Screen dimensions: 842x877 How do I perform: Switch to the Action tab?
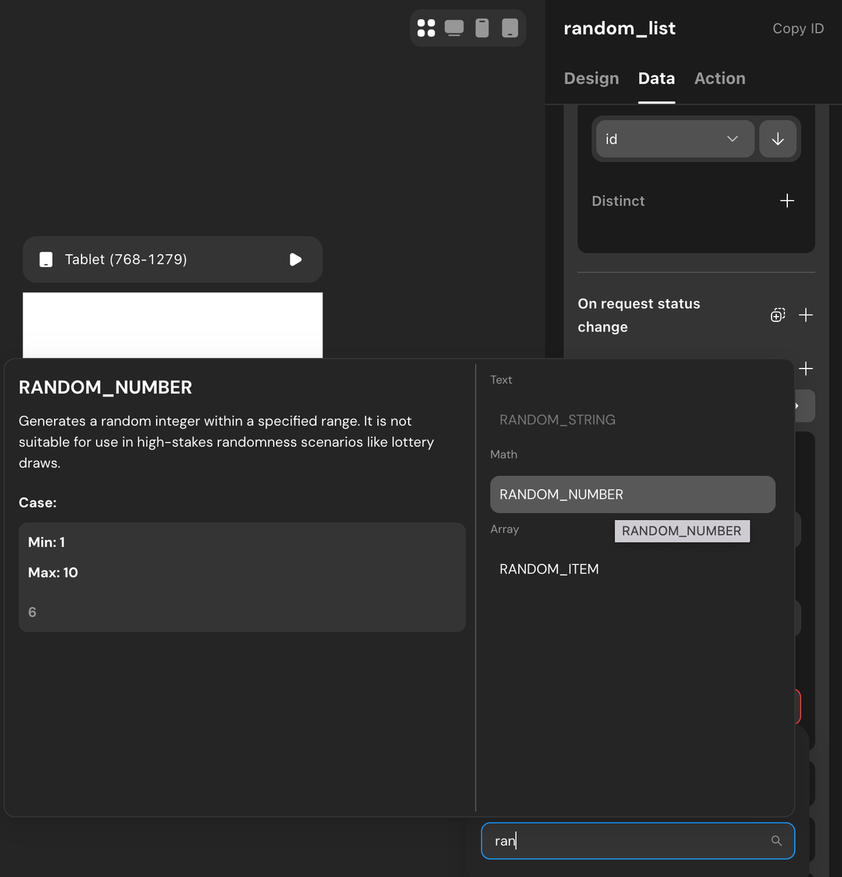pyautogui.click(x=719, y=79)
